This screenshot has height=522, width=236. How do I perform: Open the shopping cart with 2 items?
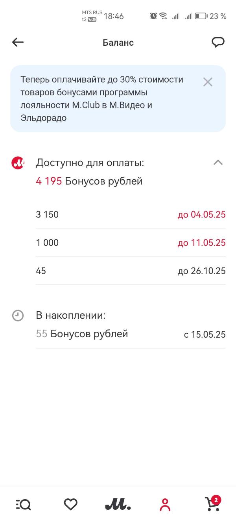tap(212, 504)
